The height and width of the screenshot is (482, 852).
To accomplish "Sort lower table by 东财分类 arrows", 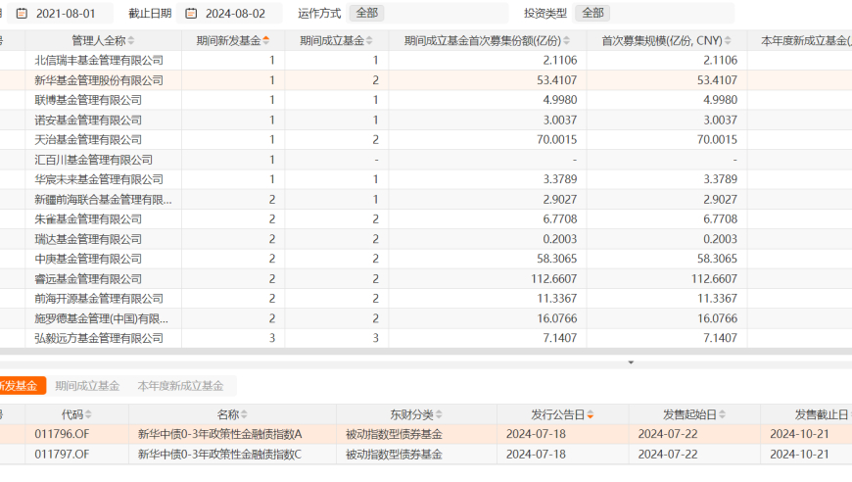I will [439, 415].
